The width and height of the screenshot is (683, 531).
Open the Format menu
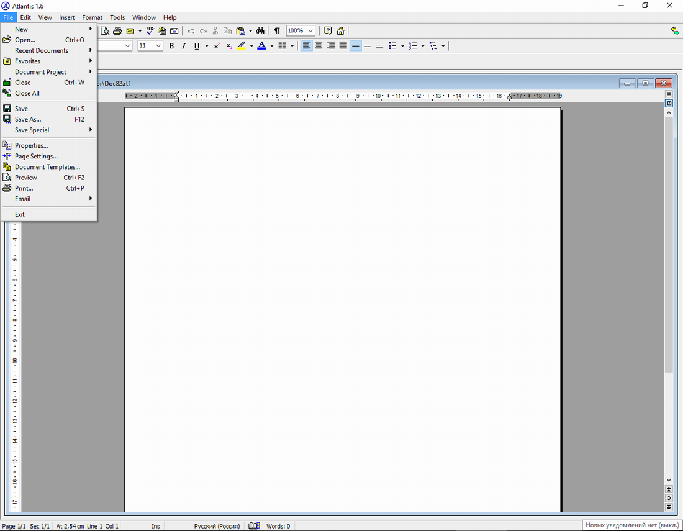tap(93, 17)
